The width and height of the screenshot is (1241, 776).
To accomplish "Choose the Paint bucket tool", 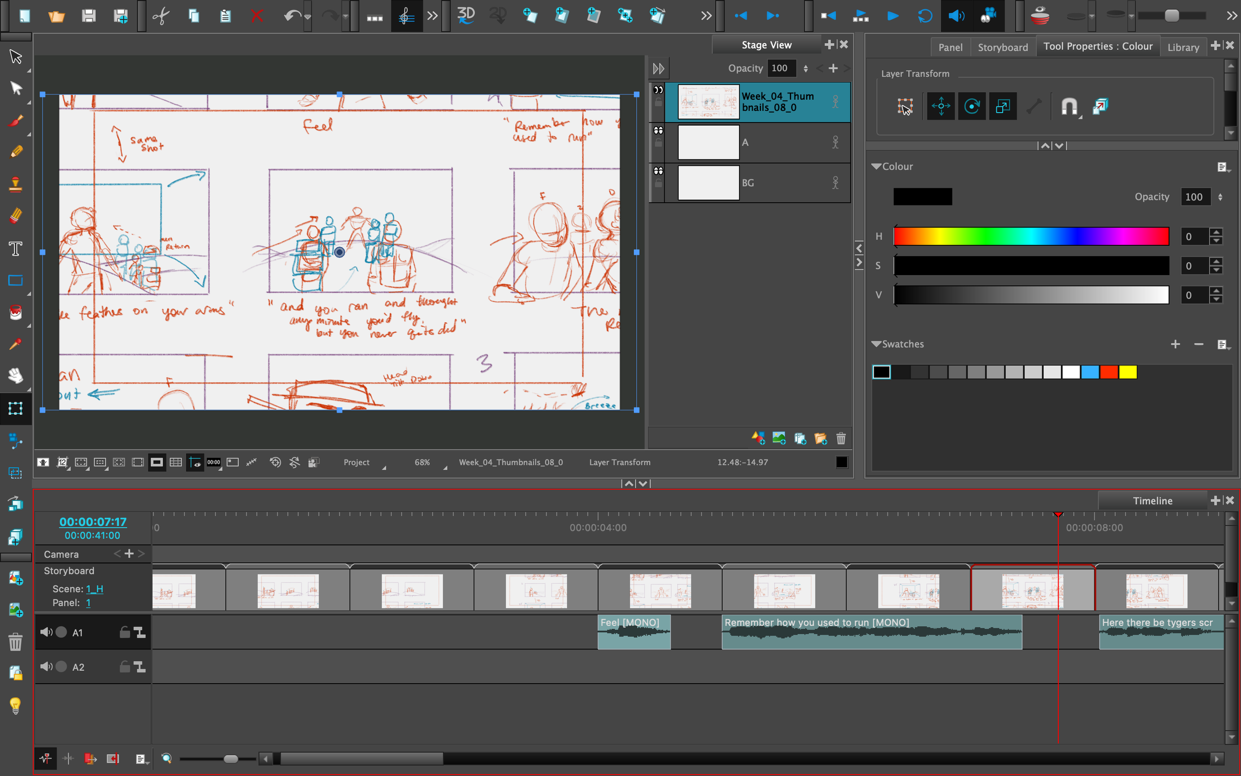I will 15,312.
